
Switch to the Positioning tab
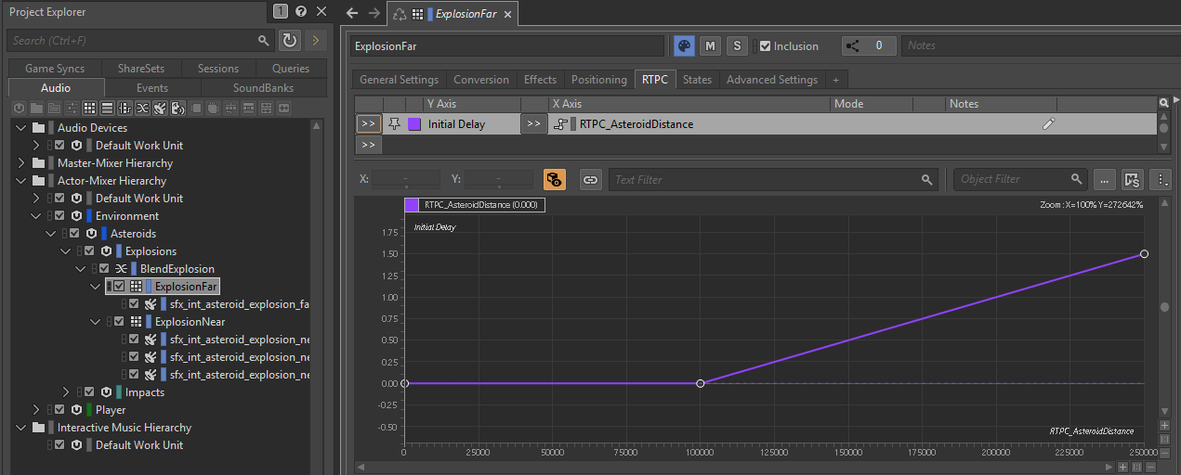click(598, 80)
